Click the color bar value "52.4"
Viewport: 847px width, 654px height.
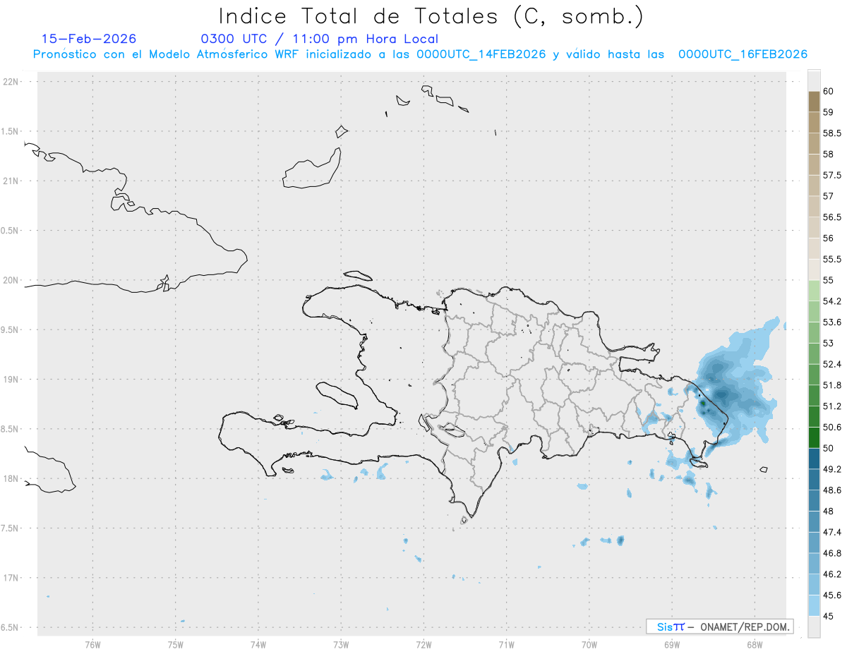coord(832,364)
